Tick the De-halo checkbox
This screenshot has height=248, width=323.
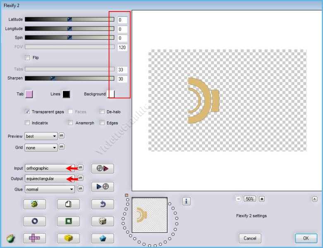(102, 112)
